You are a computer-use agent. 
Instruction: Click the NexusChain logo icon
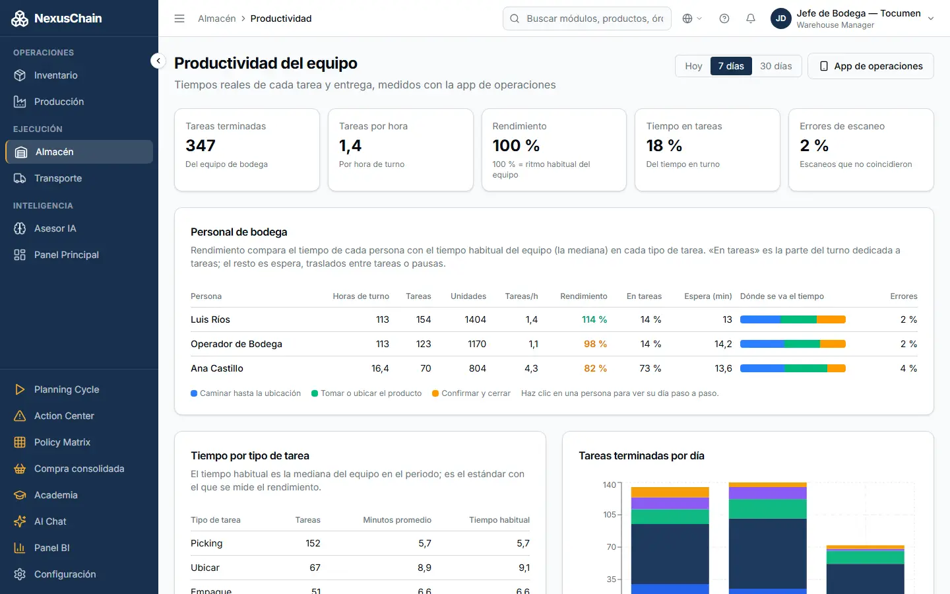[x=20, y=18]
